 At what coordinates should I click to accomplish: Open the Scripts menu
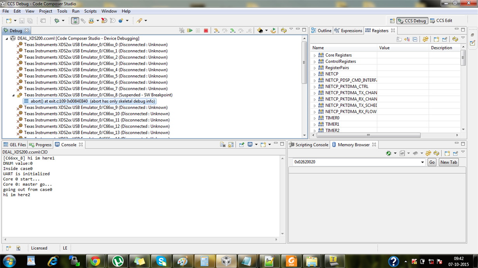coord(90,11)
